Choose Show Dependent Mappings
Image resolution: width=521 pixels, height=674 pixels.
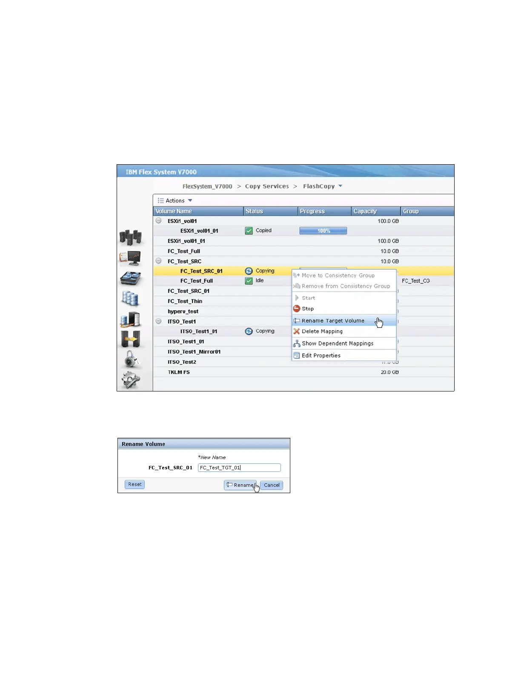tap(344, 343)
